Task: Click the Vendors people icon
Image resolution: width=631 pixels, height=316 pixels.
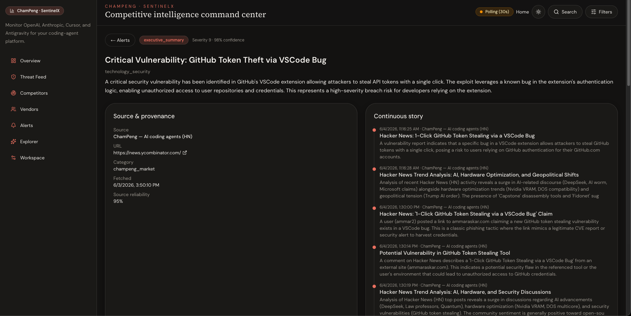Action: click(13, 109)
